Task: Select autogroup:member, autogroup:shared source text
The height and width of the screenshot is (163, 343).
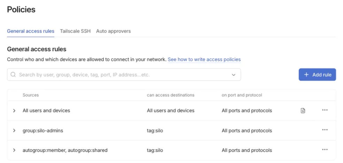Action: coord(65,151)
